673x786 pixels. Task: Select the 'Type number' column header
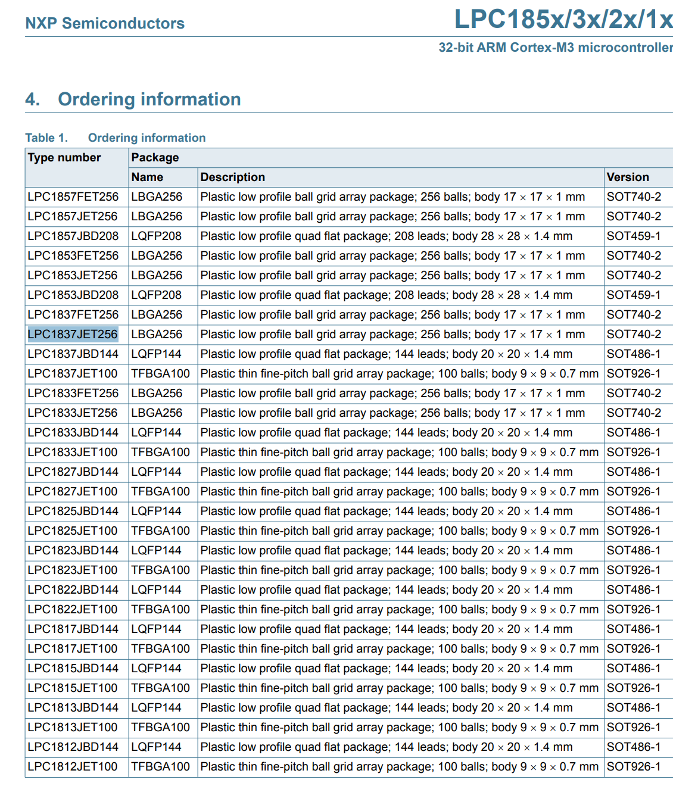click(x=64, y=157)
